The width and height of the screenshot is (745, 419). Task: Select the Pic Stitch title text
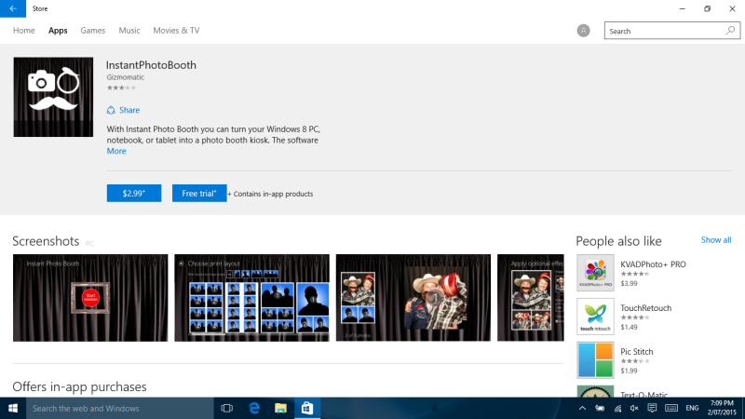tap(637, 352)
